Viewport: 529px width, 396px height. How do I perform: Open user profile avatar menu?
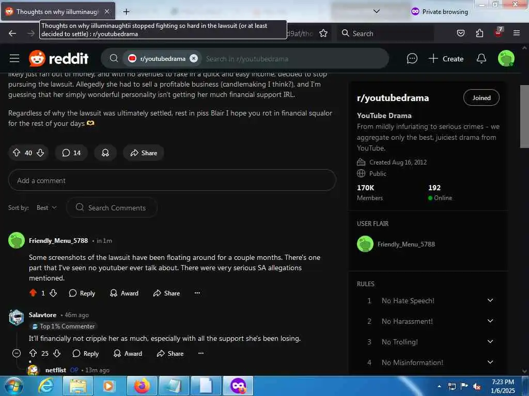click(506, 59)
